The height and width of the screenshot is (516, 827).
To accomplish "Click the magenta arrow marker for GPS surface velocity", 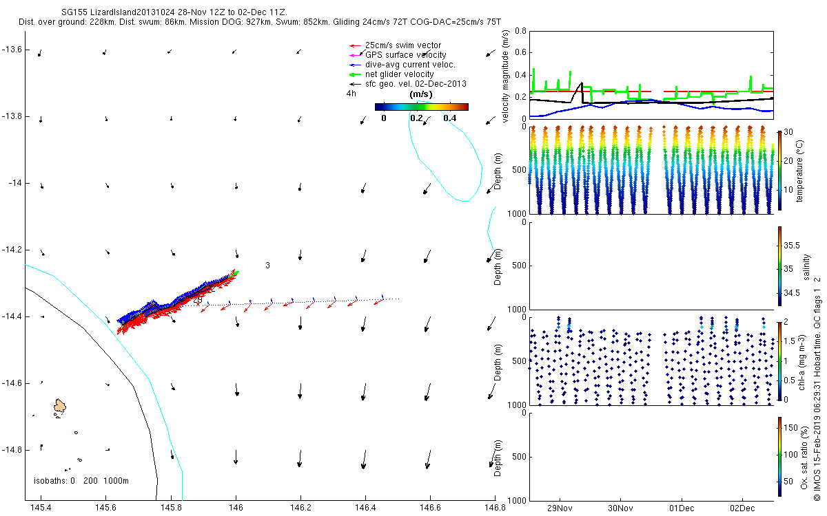I will coord(356,55).
